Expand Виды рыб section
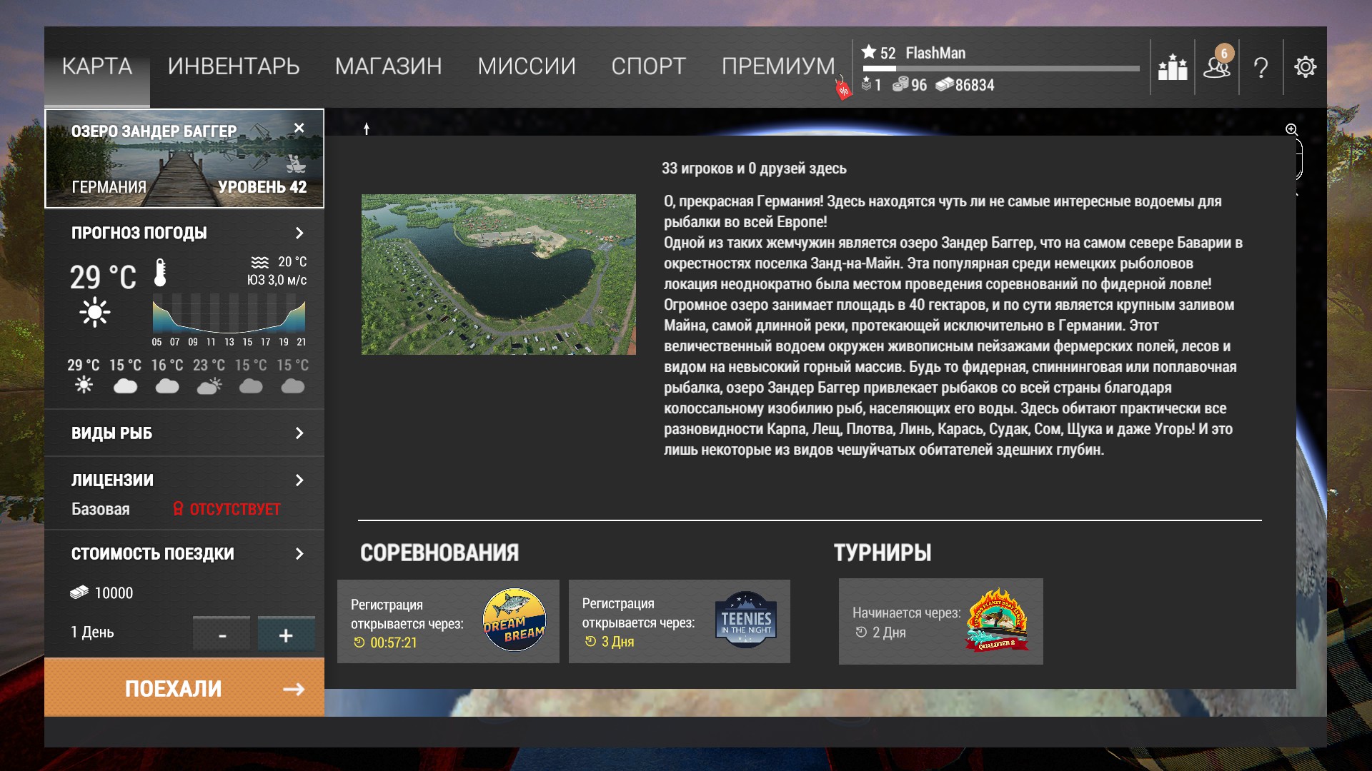1372x771 pixels. tap(299, 433)
